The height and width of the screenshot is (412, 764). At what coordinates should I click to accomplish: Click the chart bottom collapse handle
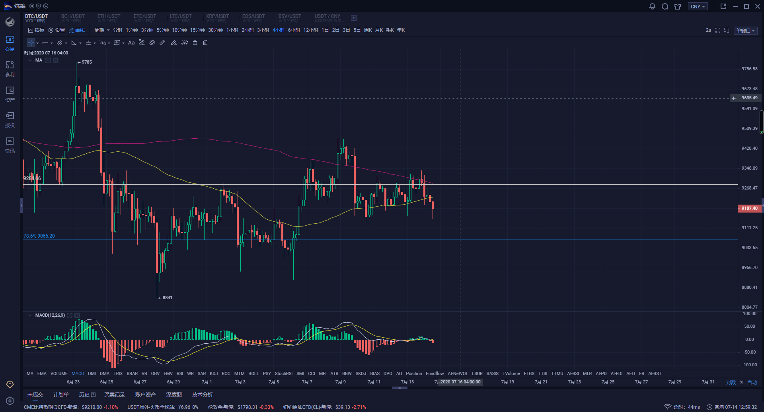click(400, 388)
